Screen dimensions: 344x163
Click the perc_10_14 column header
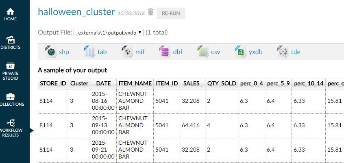point(309,84)
